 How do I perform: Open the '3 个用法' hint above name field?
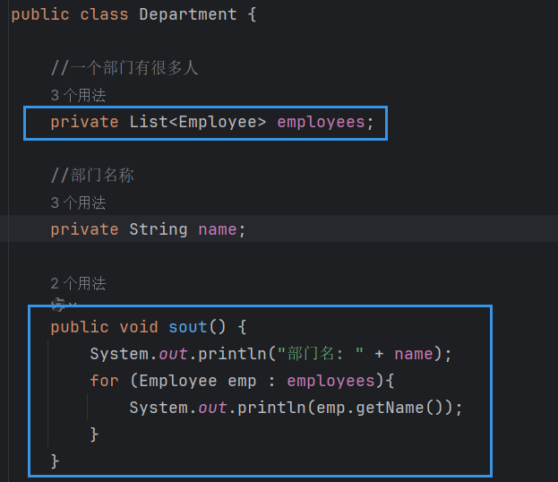tap(78, 202)
